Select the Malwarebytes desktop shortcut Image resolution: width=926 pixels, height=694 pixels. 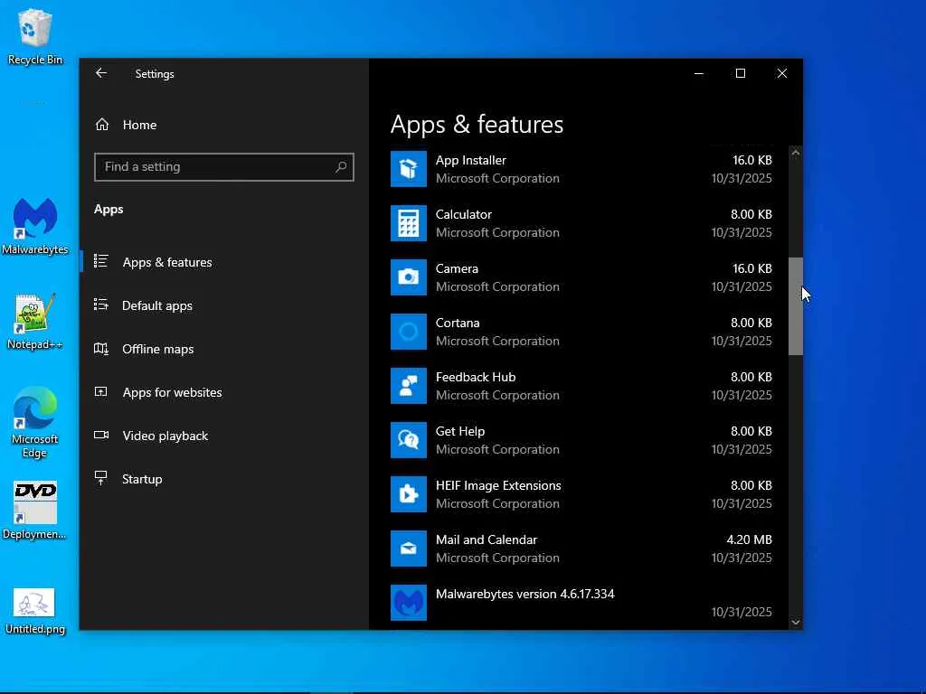click(35, 227)
